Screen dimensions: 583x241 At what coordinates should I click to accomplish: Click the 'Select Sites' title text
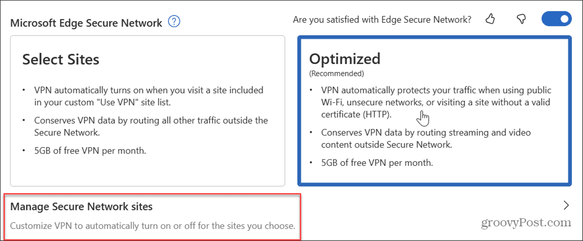pyautogui.click(x=61, y=59)
